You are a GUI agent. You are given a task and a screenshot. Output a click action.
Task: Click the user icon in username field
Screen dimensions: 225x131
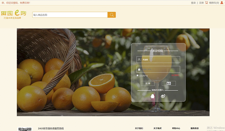[x=139, y=59]
